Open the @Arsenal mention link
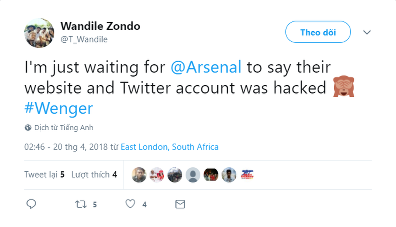This screenshot has width=396, height=227. 206,67
